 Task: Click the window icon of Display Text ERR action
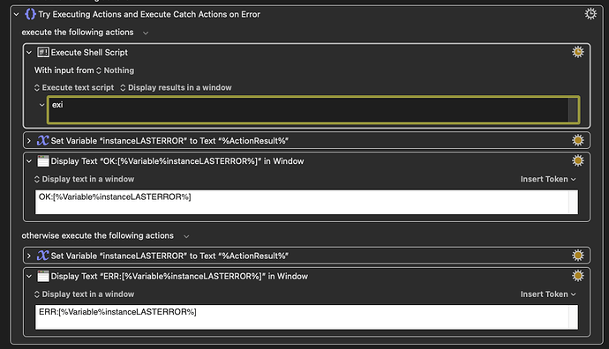pyautogui.click(x=43, y=276)
